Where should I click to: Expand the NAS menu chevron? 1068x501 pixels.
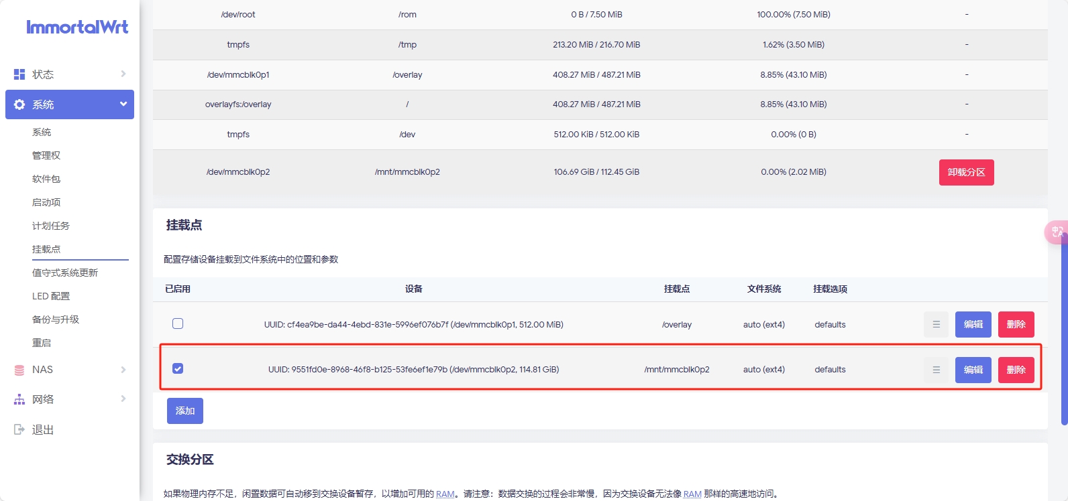pyautogui.click(x=123, y=370)
